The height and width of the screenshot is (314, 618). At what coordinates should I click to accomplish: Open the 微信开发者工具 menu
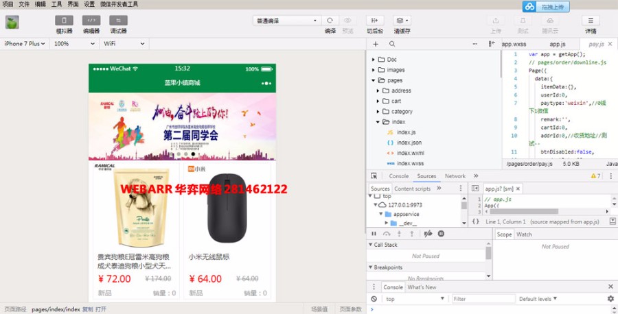(x=119, y=4)
